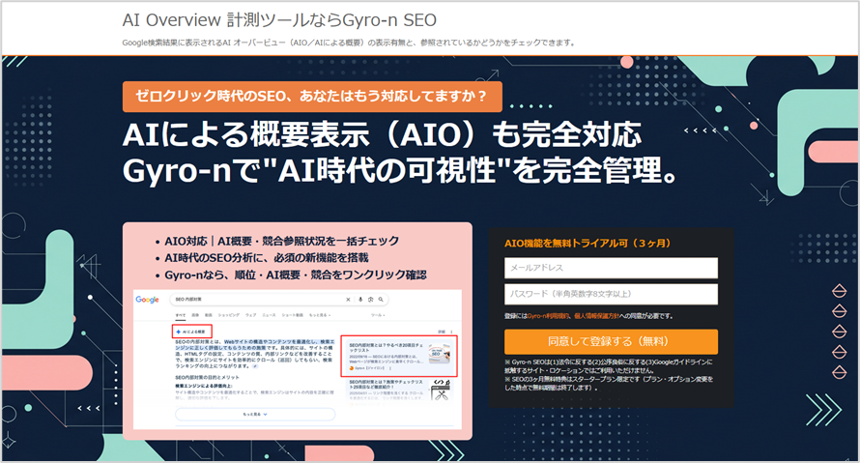
Task: Click the note ※ SEOの3ヶ月無料特典はスタータープラン限定です
Action: pyautogui.click(x=609, y=383)
